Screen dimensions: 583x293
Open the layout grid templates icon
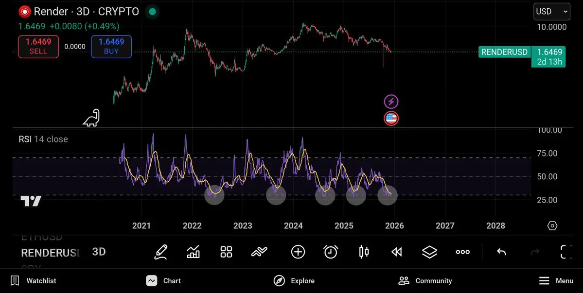point(226,252)
